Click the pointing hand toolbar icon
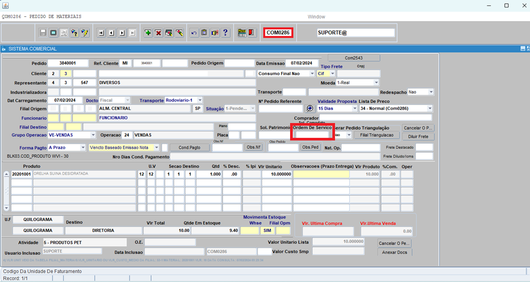530x282 pixels. point(215,33)
